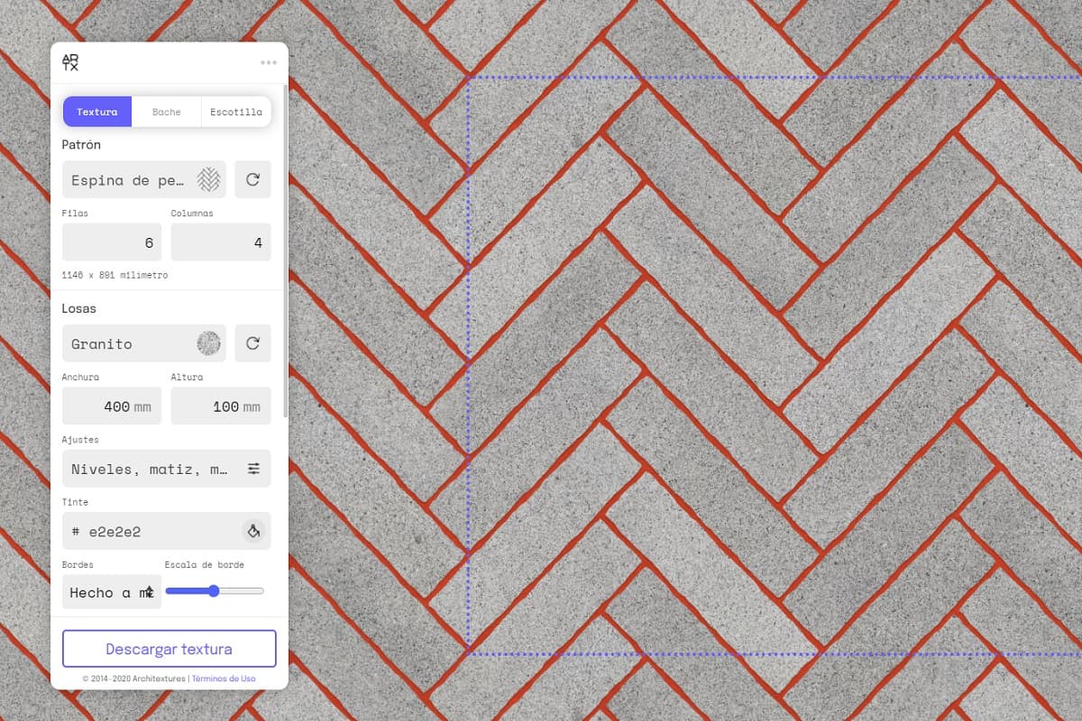Viewport: 1082px width, 721px height.
Task: Switch to the Escotilla tab
Action: (236, 112)
